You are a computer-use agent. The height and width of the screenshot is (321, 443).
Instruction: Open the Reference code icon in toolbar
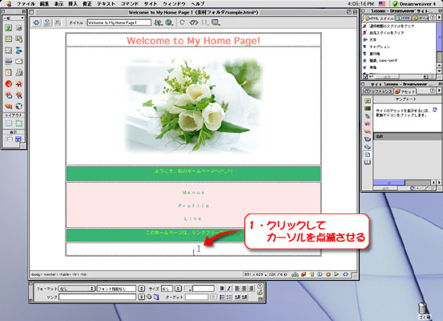(194, 22)
